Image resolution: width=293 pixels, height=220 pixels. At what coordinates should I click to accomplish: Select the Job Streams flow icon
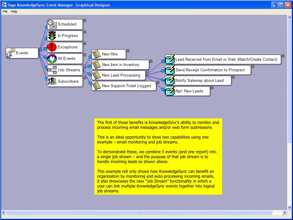point(52,70)
